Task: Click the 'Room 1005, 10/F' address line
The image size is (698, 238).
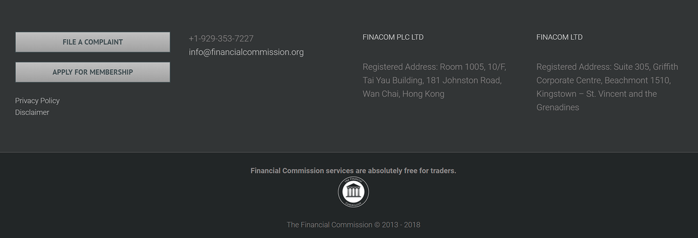Action: 473,67
